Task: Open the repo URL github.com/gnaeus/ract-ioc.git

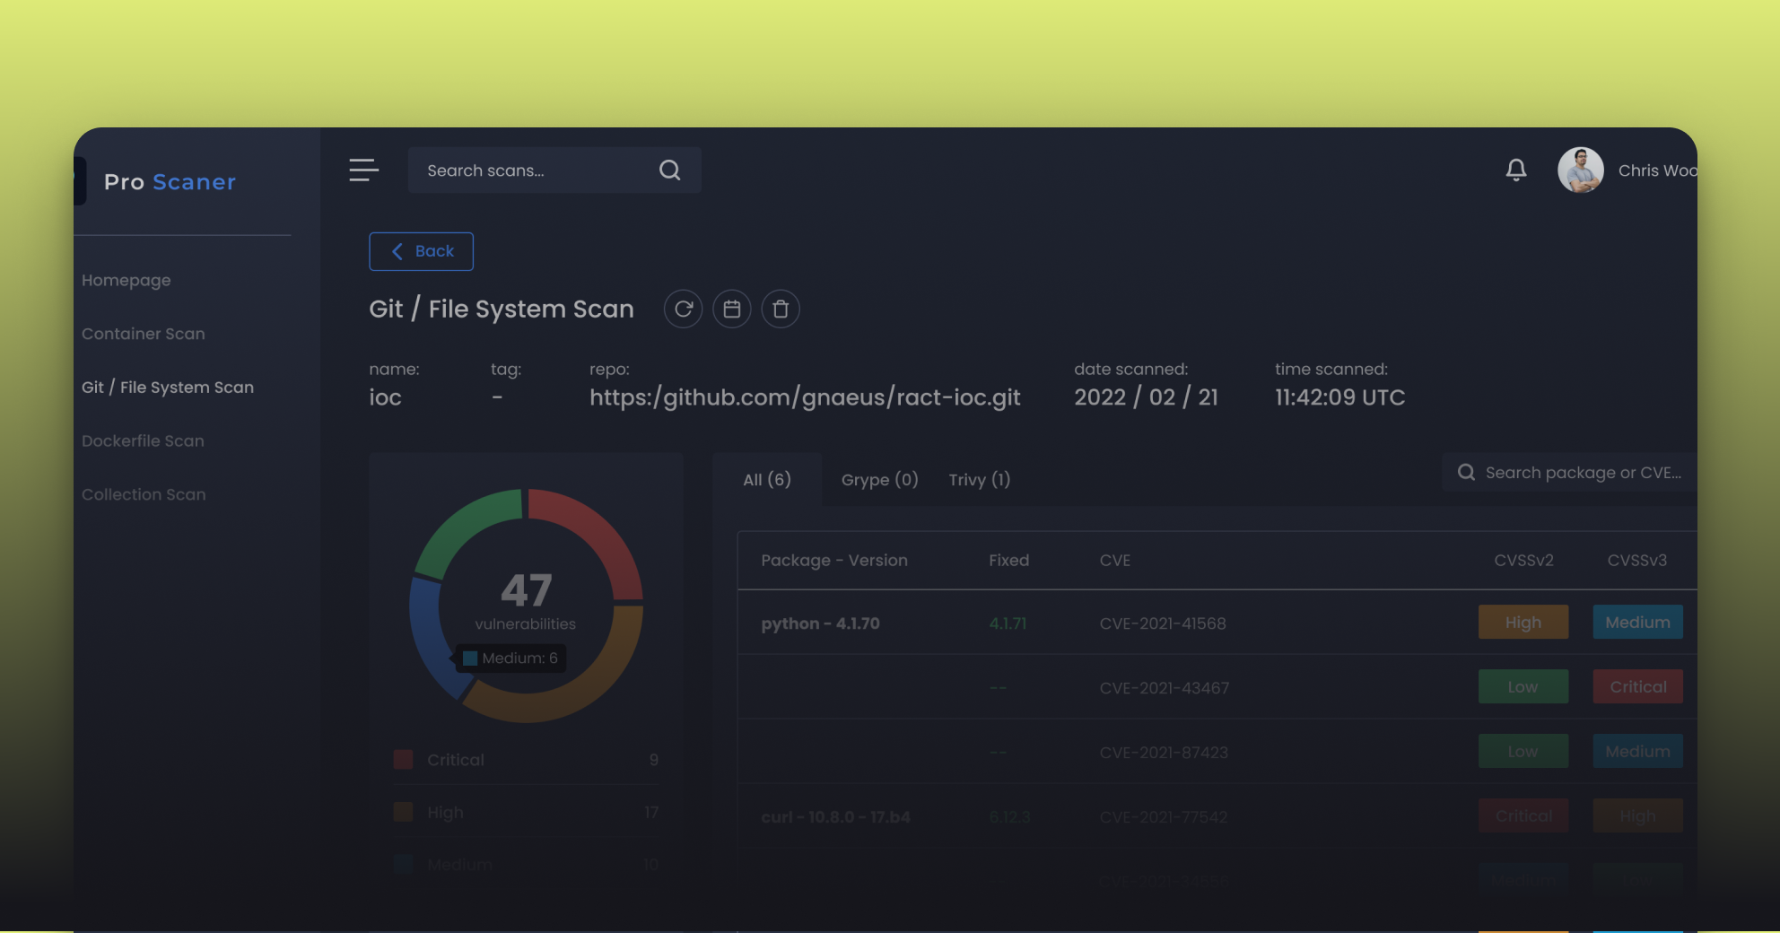Action: tap(805, 397)
